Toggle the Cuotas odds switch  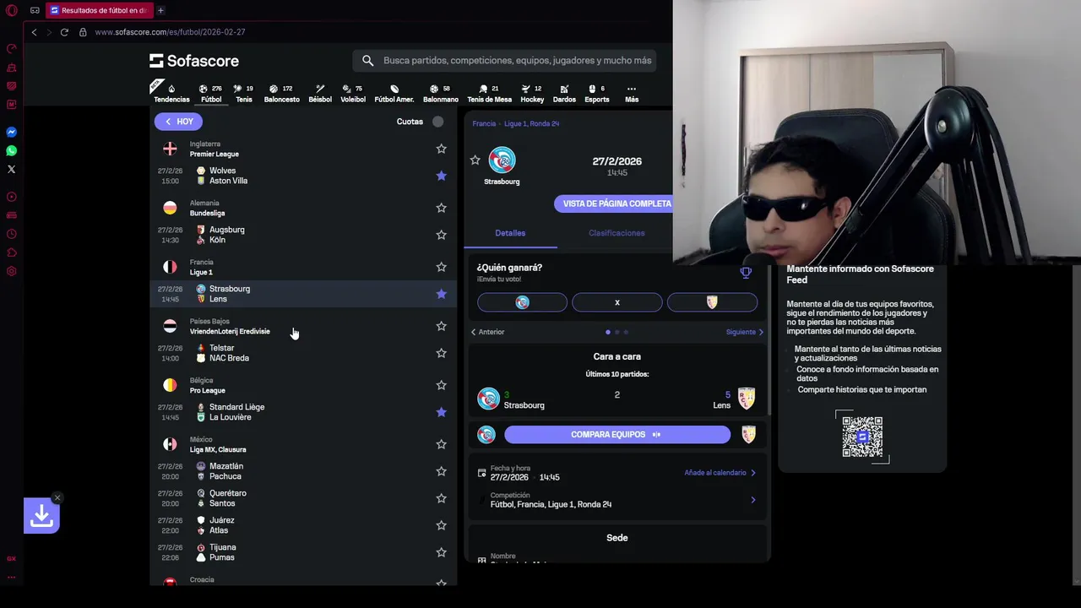click(x=437, y=122)
